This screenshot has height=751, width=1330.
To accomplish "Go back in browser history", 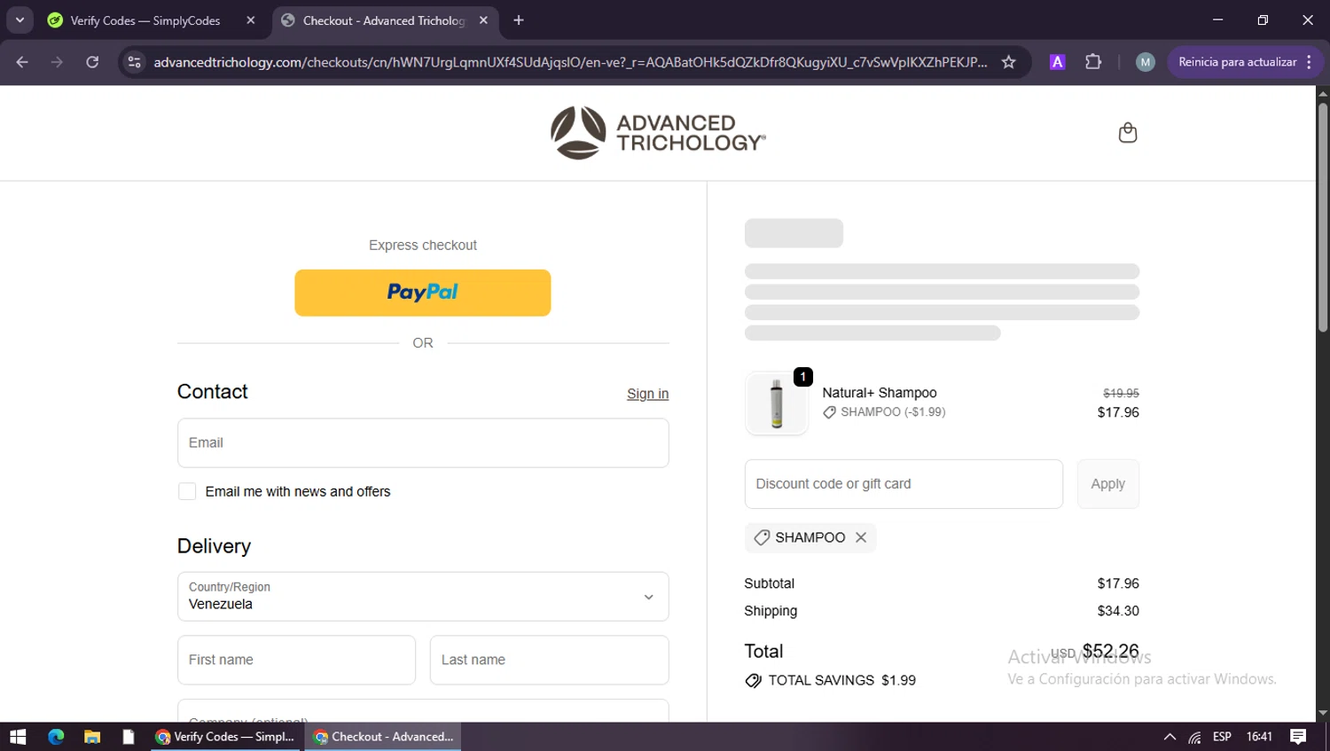I will tap(22, 62).
